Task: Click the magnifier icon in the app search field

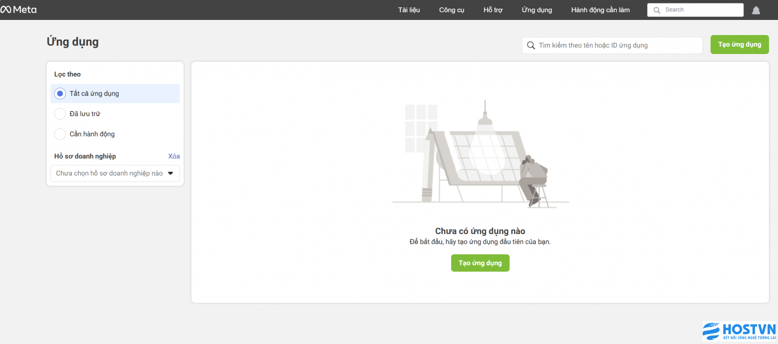Action: click(531, 45)
